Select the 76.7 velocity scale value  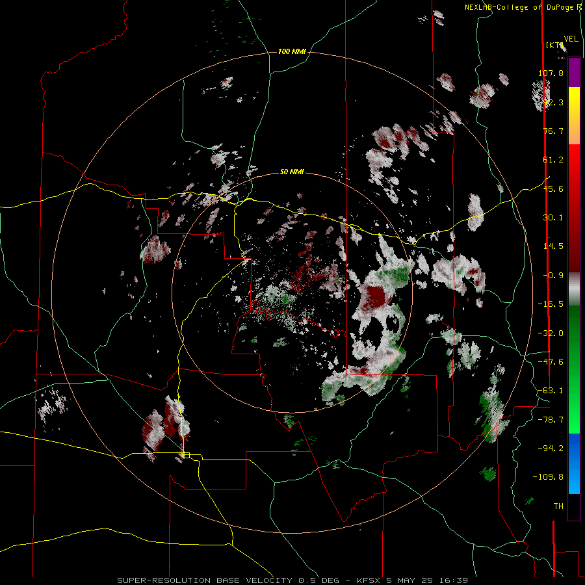553,131
